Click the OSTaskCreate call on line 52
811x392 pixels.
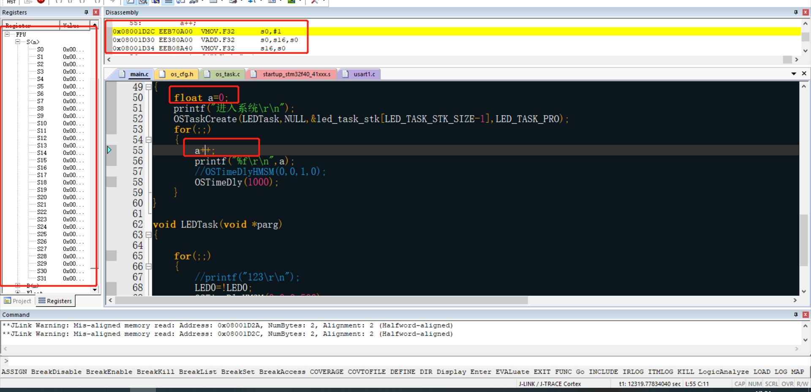[371, 119]
